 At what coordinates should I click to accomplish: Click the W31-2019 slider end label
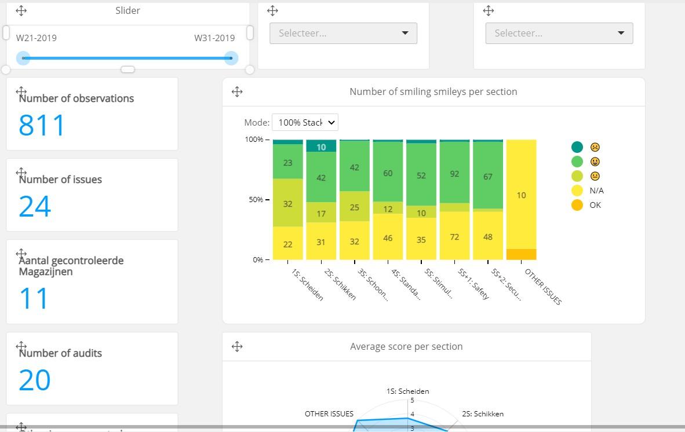point(214,38)
